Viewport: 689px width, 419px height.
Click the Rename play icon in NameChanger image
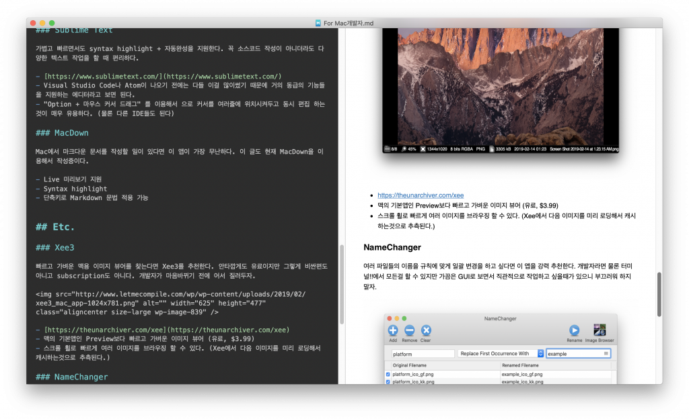tap(574, 330)
